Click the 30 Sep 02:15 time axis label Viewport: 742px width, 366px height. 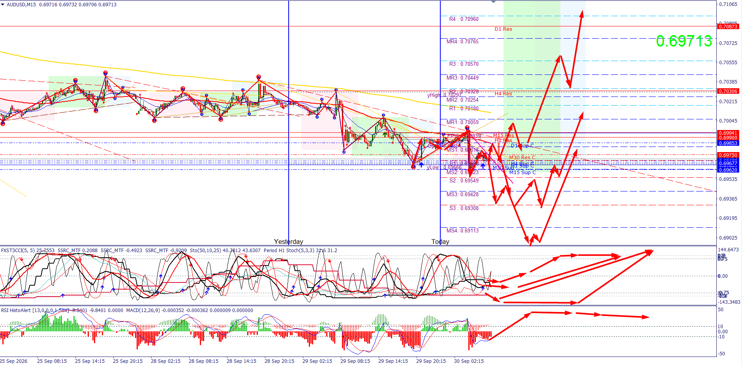pyautogui.click(x=469, y=361)
